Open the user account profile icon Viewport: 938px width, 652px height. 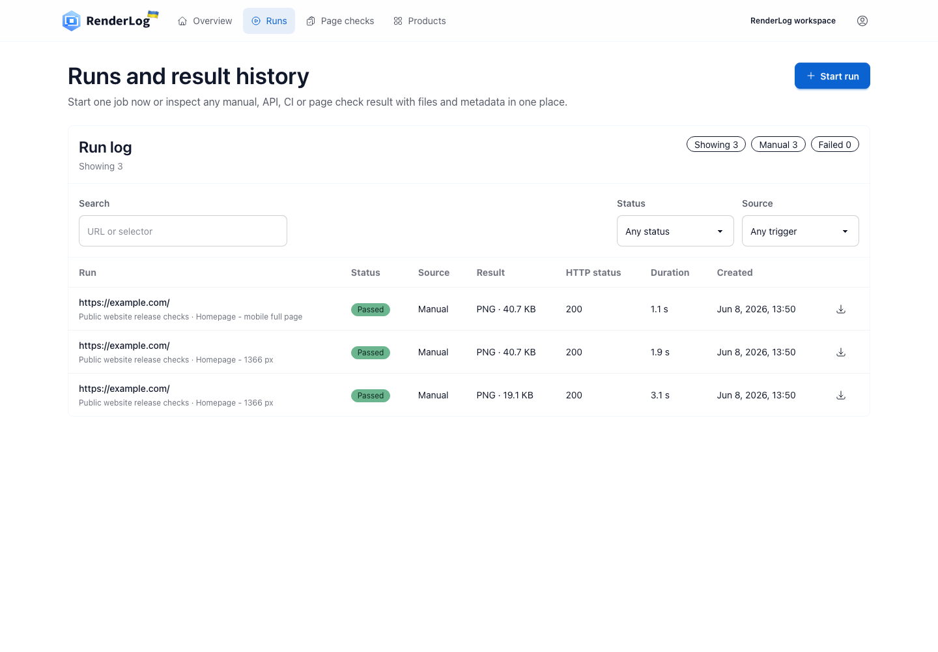(862, 21)
